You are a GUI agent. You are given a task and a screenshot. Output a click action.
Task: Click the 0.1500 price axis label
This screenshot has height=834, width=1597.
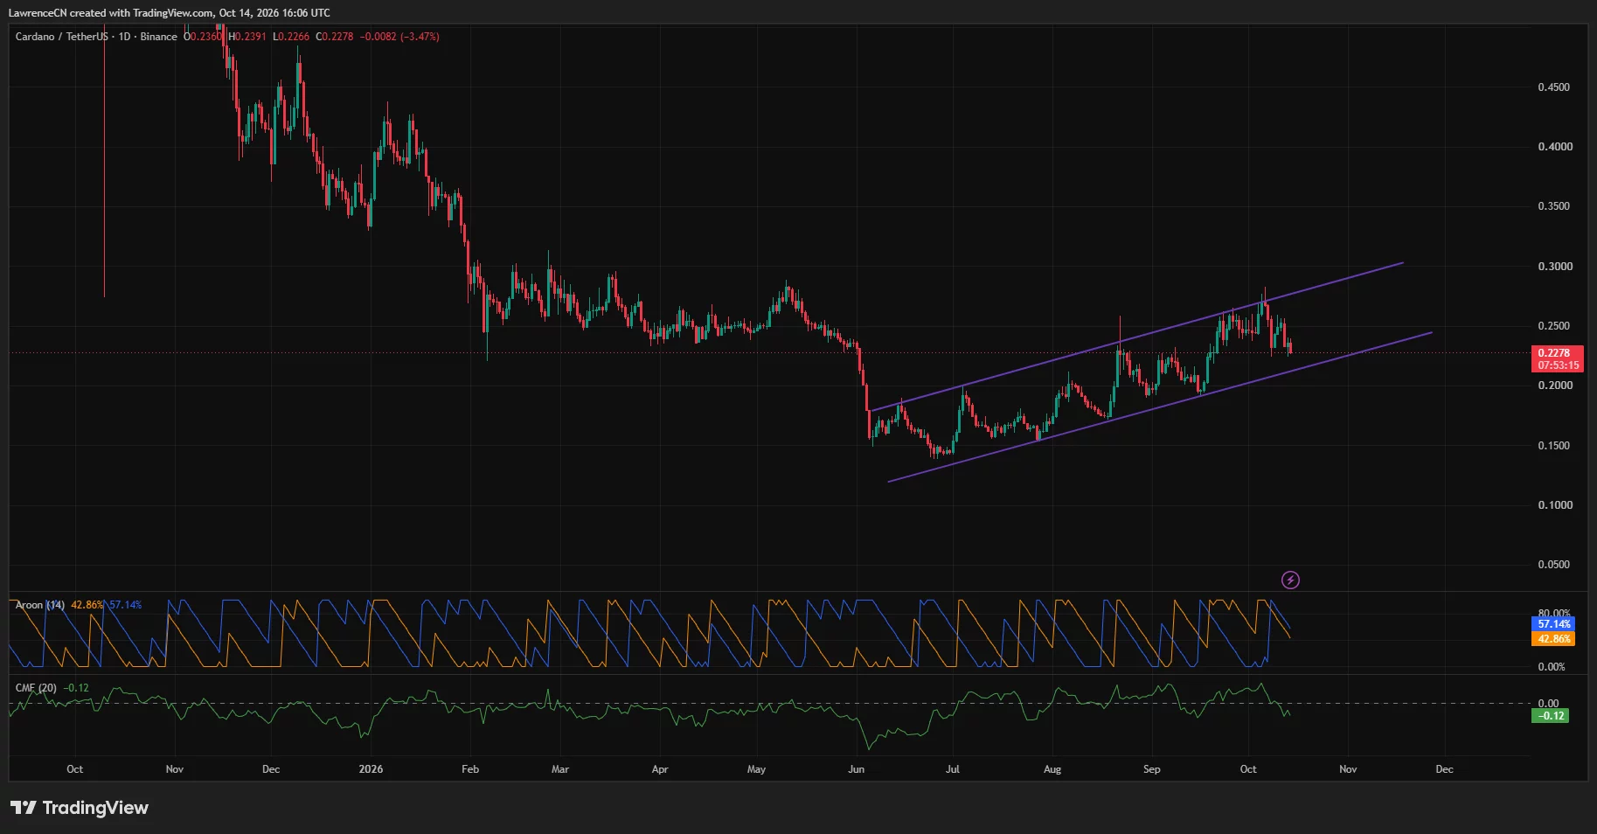click(1554, 446)
